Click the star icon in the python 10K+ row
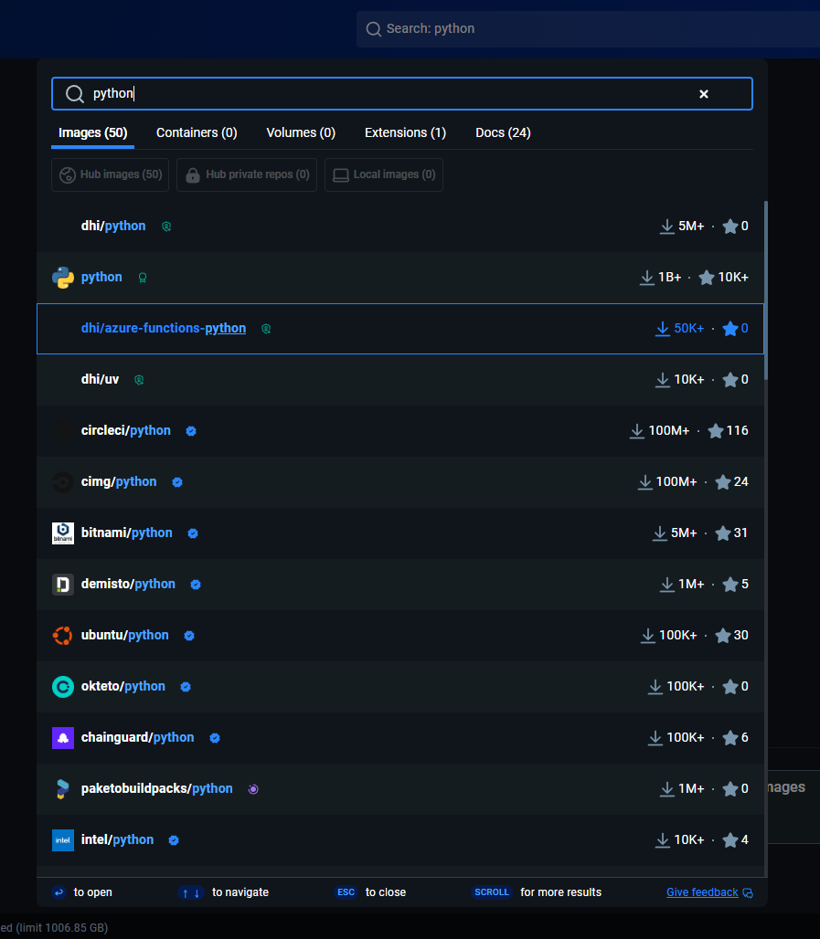Image resolution: width=820 pixels, height=939 pixels. (x=707, y=278)
